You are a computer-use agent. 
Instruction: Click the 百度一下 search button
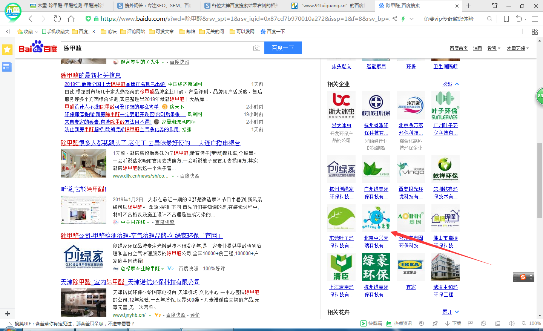[x=283, y=48]
